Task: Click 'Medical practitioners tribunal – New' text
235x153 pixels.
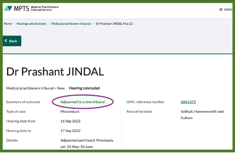Action: (x=35, y=88)
